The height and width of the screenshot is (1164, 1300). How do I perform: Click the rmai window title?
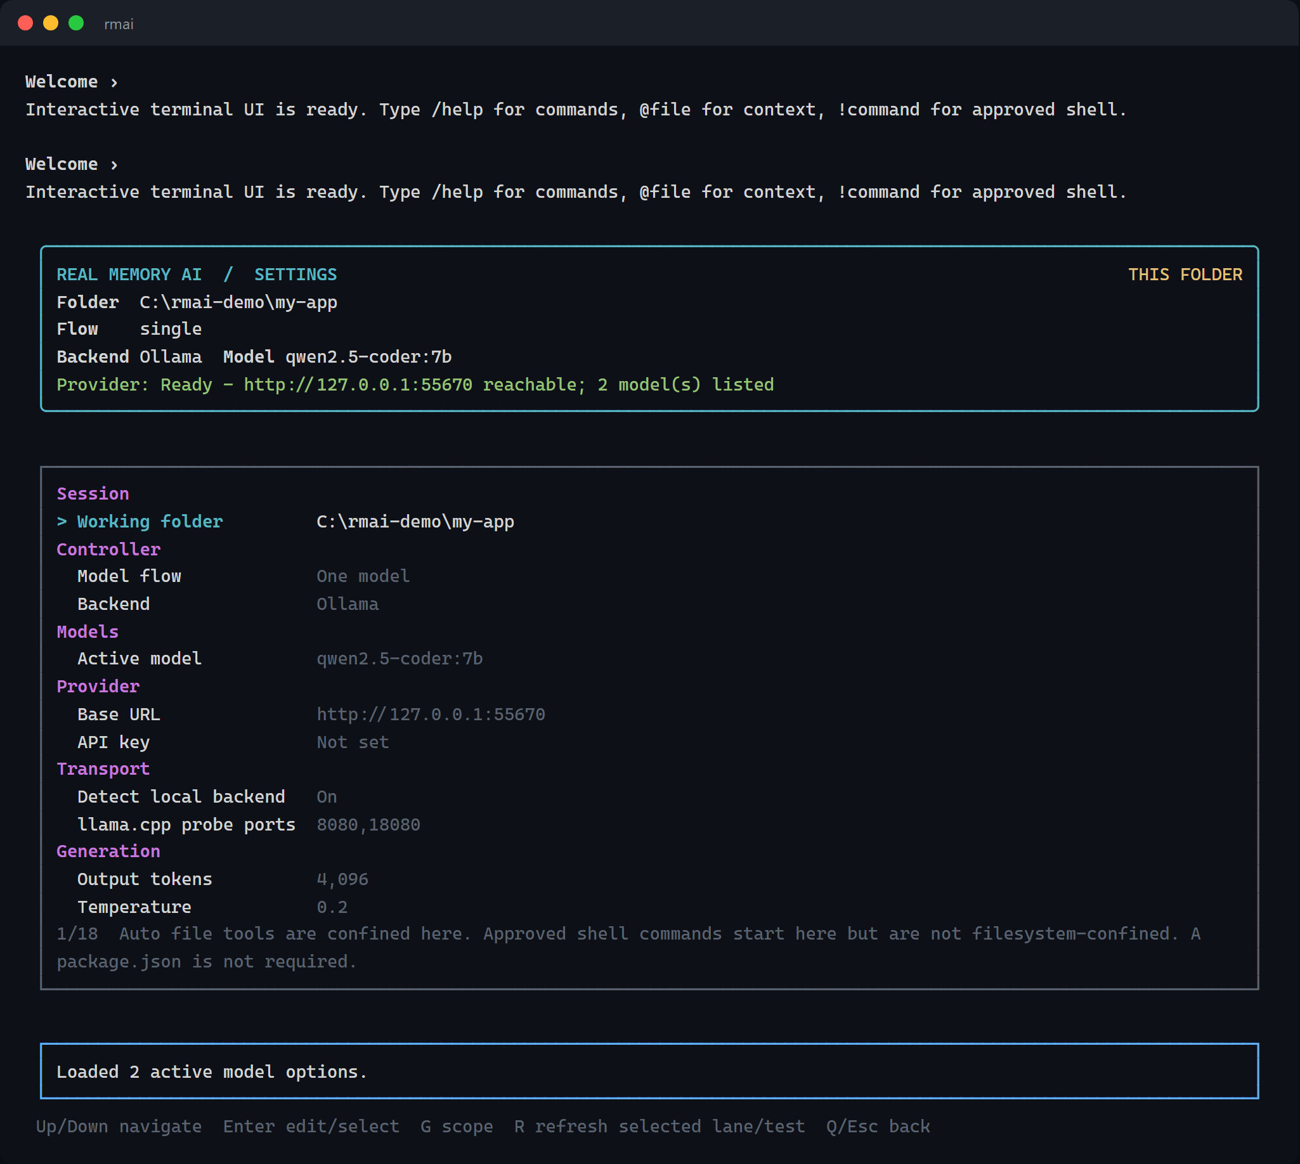(119, 24)
